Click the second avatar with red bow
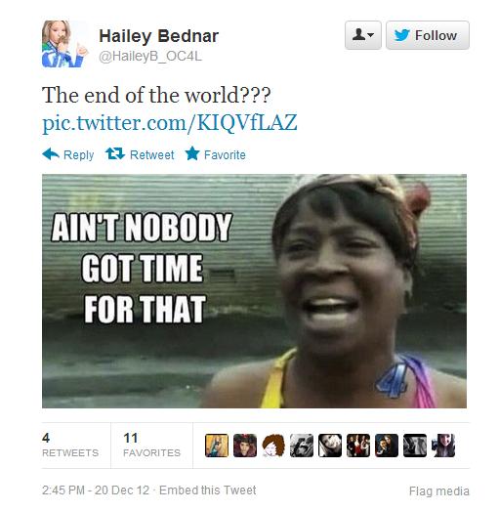The height and width of the screenshot is (511, 499). 245,446
